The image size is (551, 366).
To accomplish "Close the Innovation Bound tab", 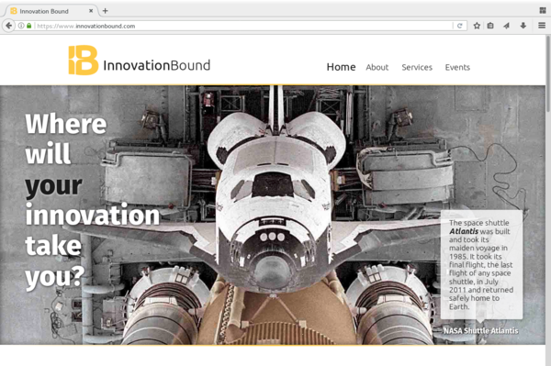I will click(x=91, y=11).
